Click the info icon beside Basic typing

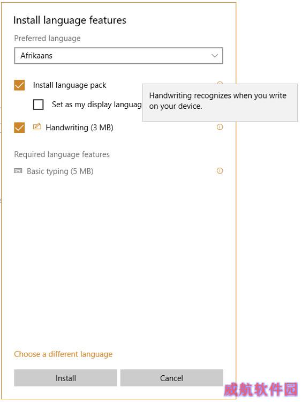pos(220,171)
